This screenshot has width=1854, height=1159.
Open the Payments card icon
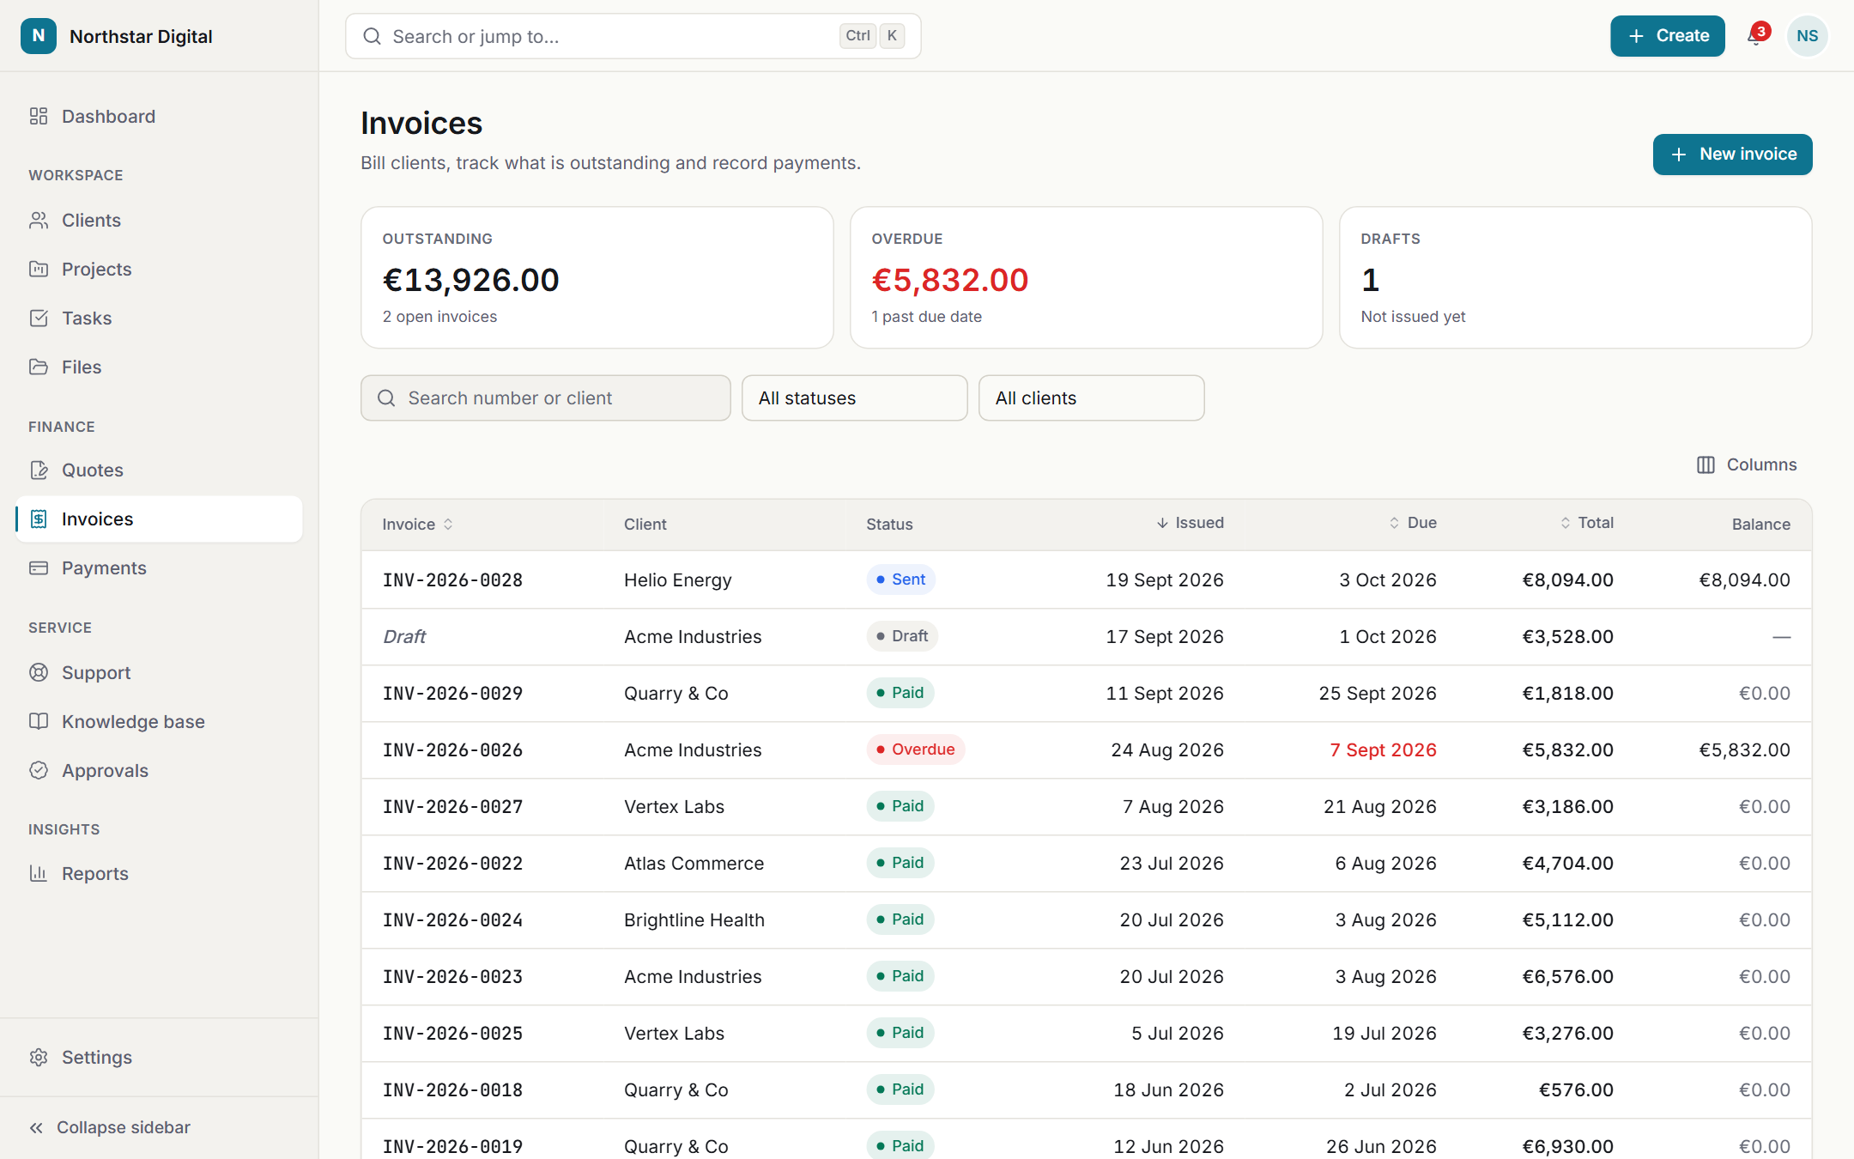tap(39, 567)
